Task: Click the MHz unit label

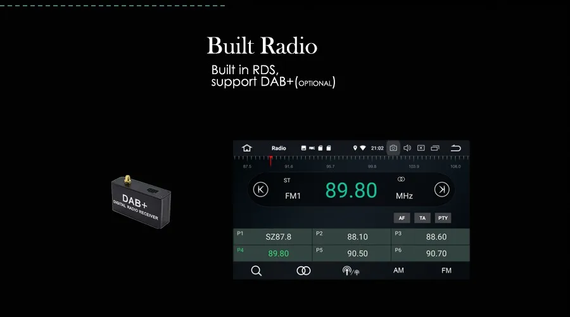Action: pyautogui.click(x=404, y=196)
